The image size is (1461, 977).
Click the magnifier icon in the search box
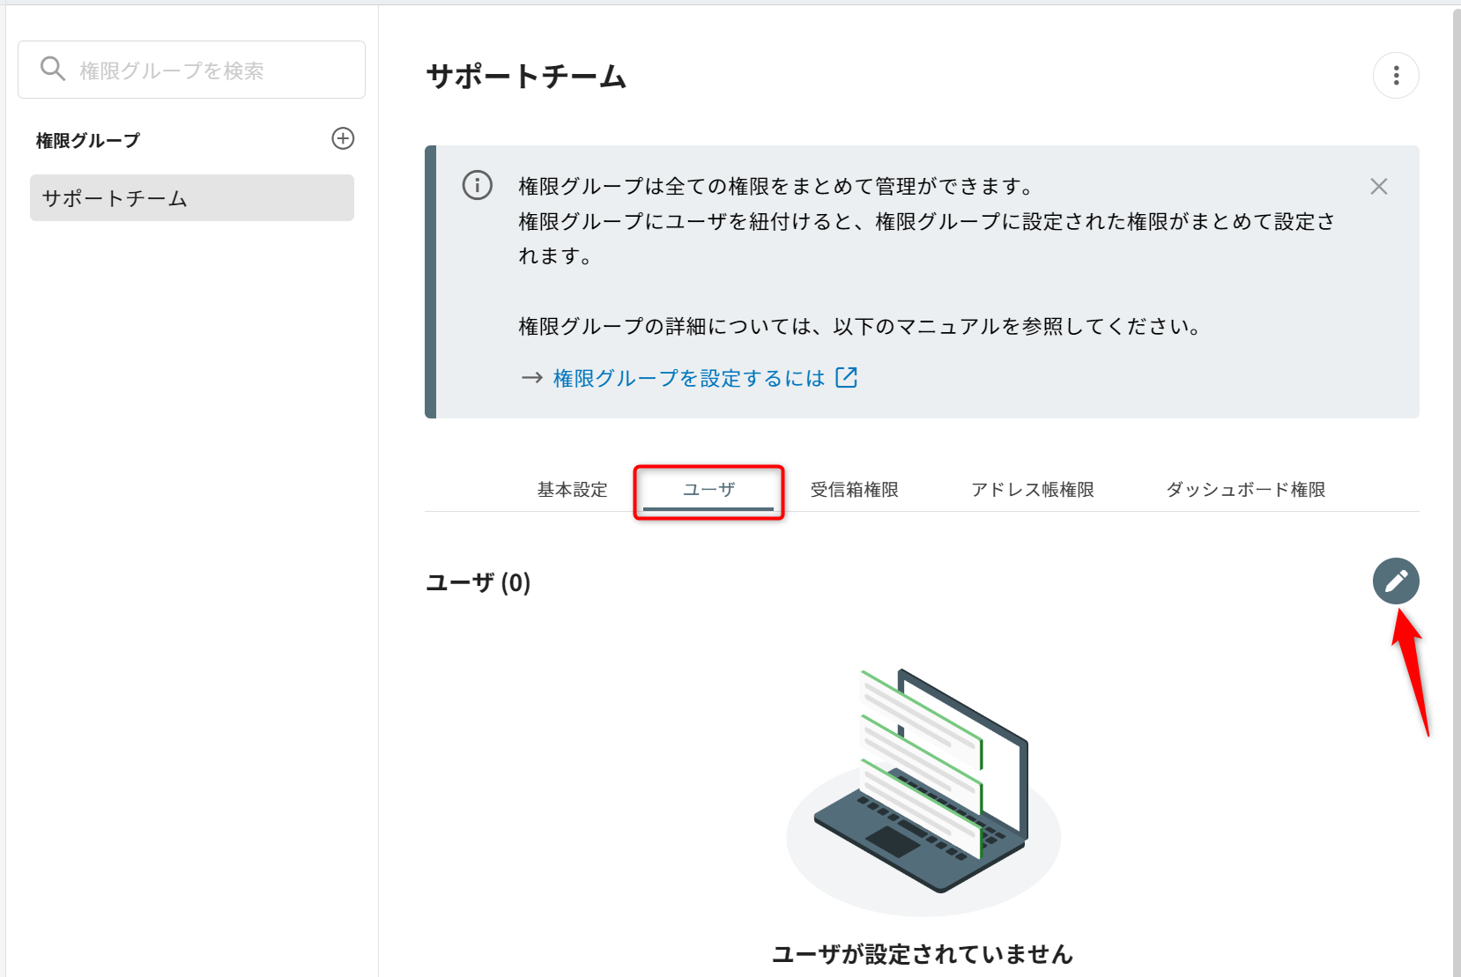coord(53,69)
